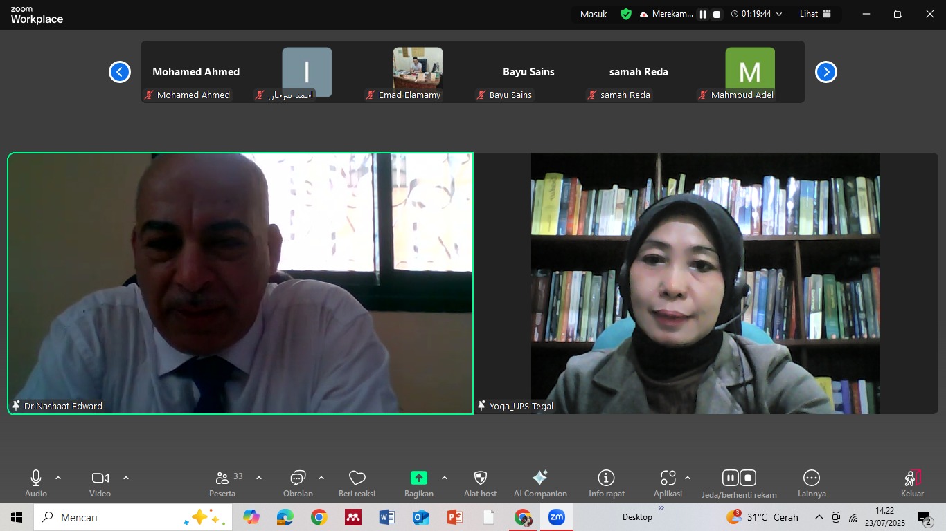Image resolution: width=946 pixels, height=531 pixels.
Task: Click the Masuk sign-in button
Action: 594,14
